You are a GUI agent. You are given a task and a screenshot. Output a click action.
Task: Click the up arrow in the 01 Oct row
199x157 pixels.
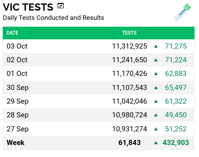156,74
